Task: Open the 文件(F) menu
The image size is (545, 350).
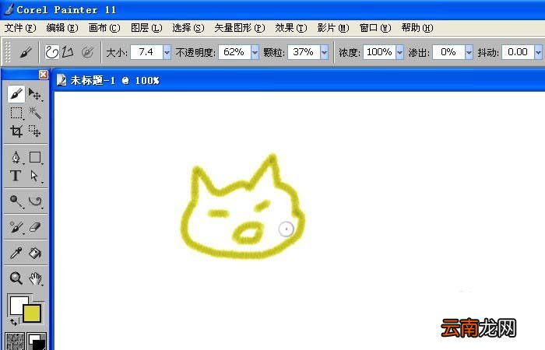Action: coord(20,28)
